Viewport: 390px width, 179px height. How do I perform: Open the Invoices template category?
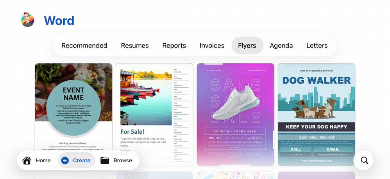pos(212,46)
